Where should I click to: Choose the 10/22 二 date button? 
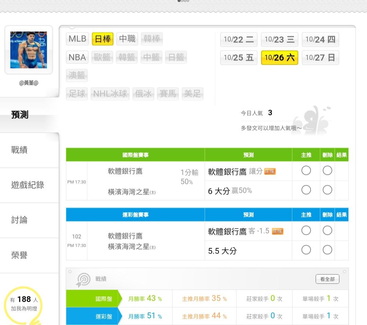click(239, 39)
